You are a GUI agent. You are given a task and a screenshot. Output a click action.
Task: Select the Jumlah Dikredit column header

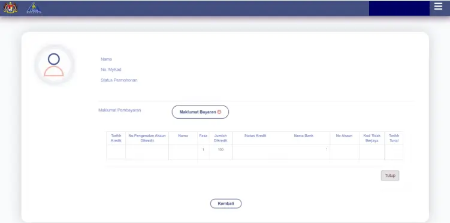pyautogui.click(x=221, y=138)
